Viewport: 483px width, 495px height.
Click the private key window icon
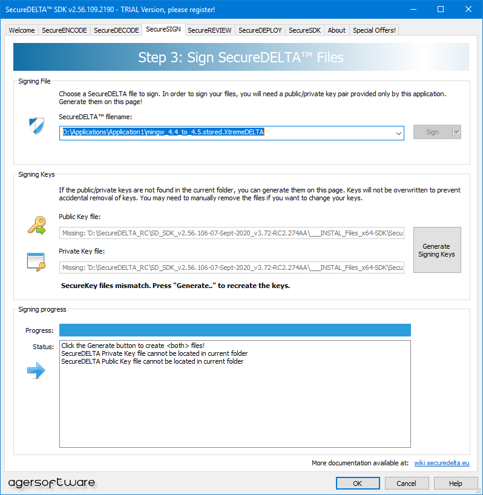click(36, 262)
